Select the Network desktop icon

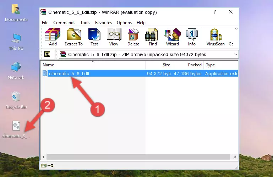16,71
